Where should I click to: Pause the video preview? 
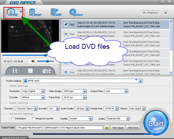(x=15, y=71)
